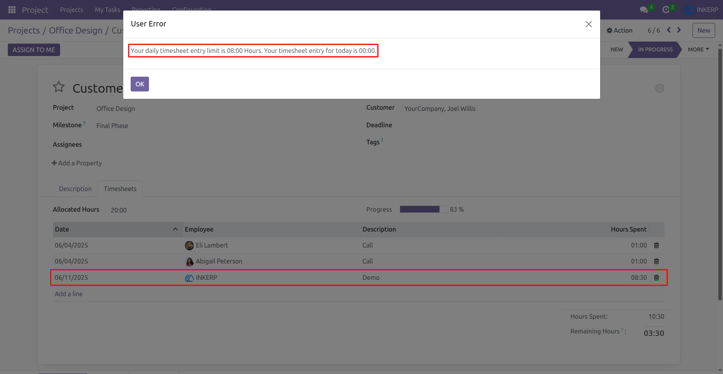Click the Hours Spent column header
The image size is (723, 374).
coord(629,229)
